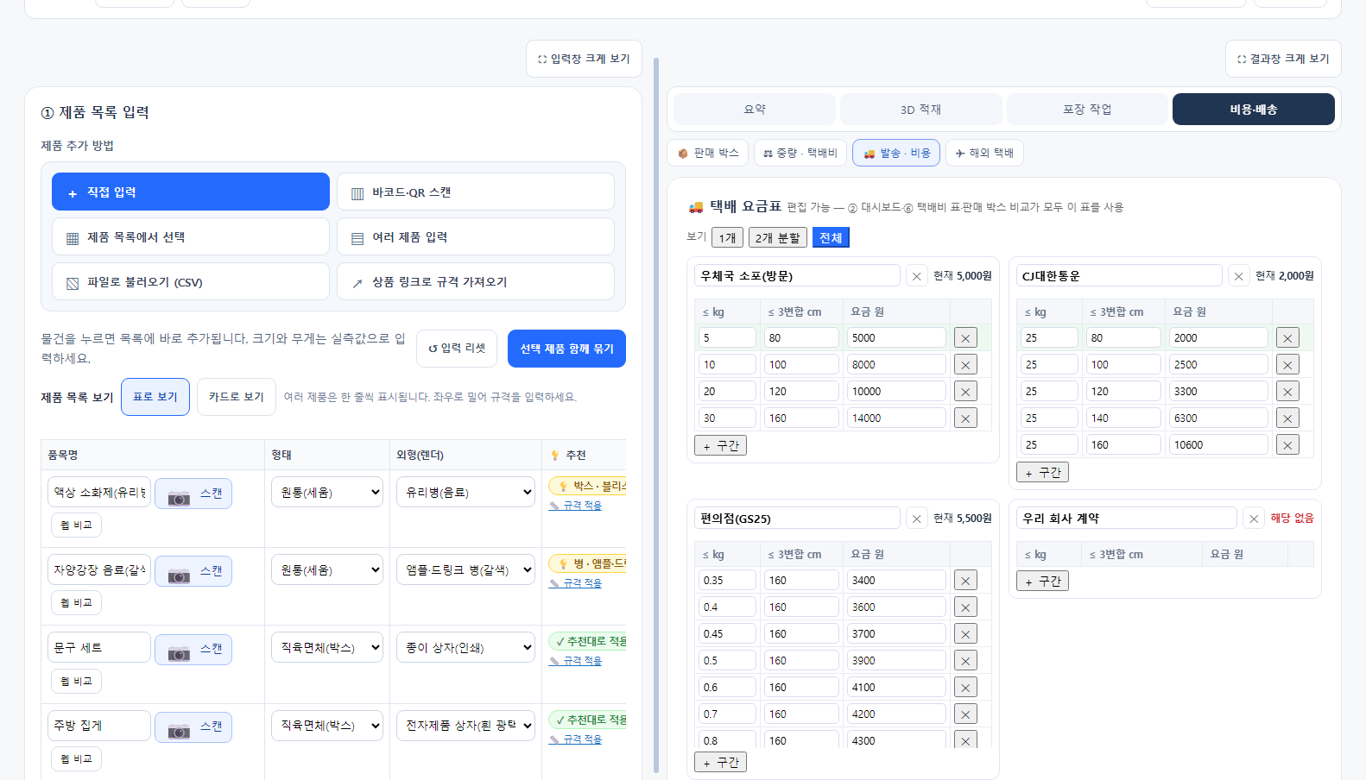The image size is (1366, 780).
Task: Select 직접 입력 method
Action: (191, 192)
